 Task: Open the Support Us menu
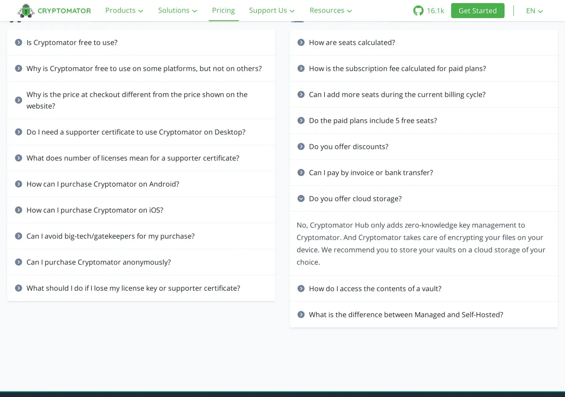[272, 11]
